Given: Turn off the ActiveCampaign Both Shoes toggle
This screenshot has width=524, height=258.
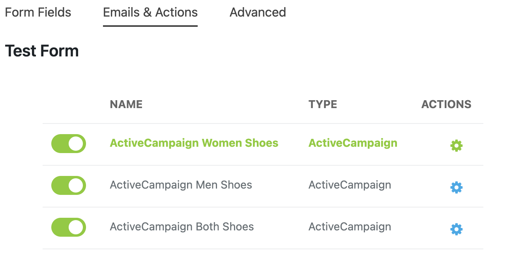Looking at the screenshot, I should tap(69, 227).
